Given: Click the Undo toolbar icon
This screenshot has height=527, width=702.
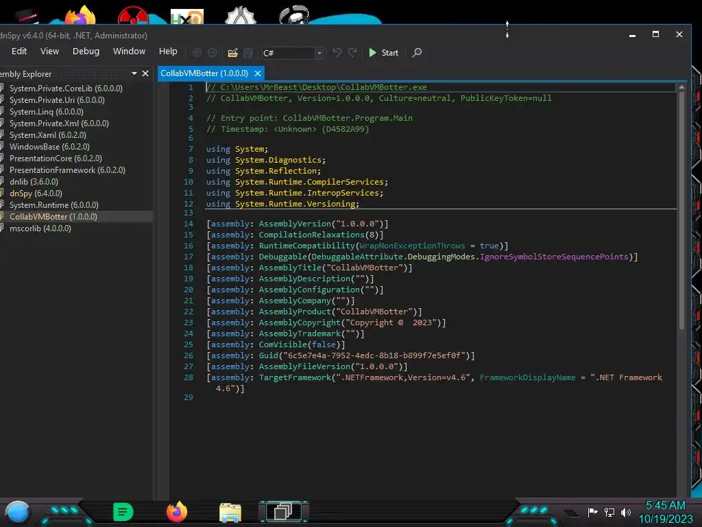Looking at the screenshot, I should [337, 53].
